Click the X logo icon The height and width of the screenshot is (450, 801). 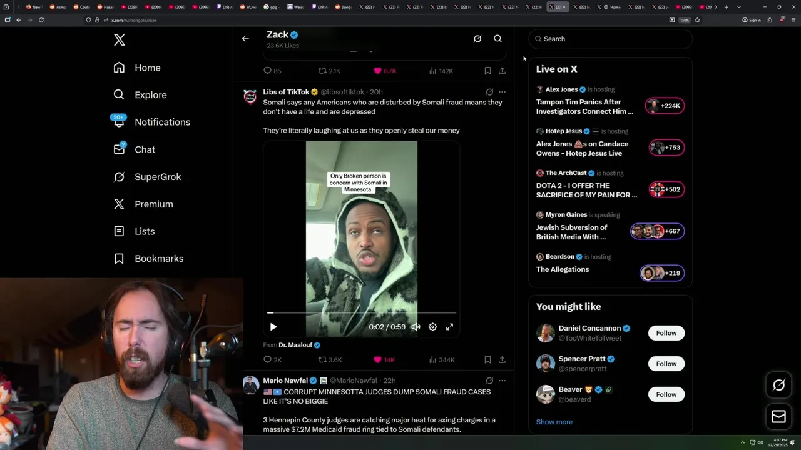pyautogui.click(x=120, y=41)
